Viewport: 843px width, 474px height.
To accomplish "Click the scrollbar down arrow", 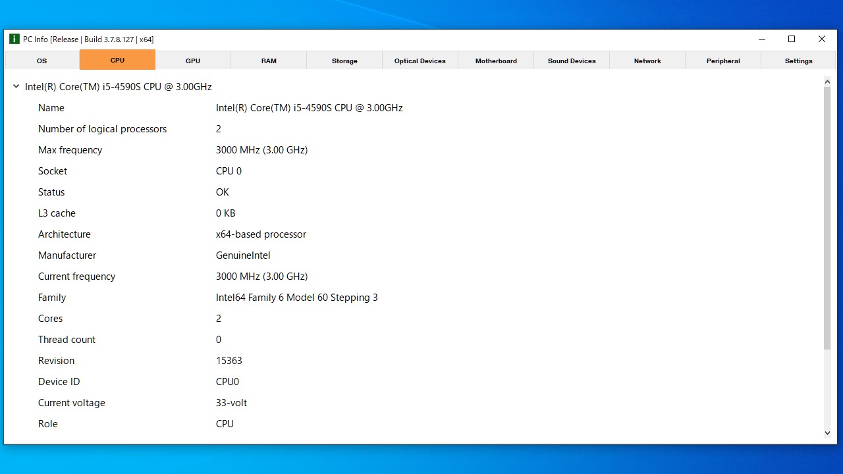I will [827, 433].
